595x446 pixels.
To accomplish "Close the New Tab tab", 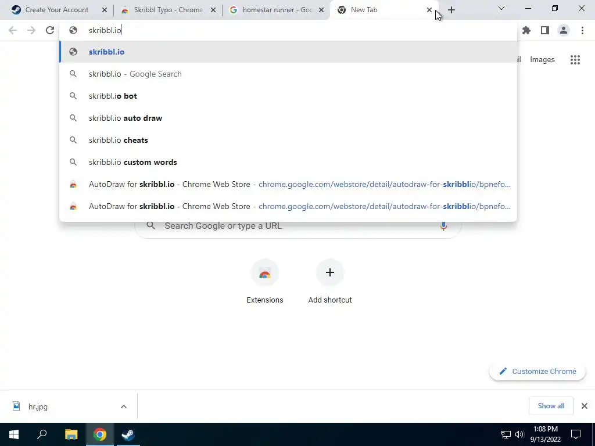I will pyautogui.click(x=429, y=10).
